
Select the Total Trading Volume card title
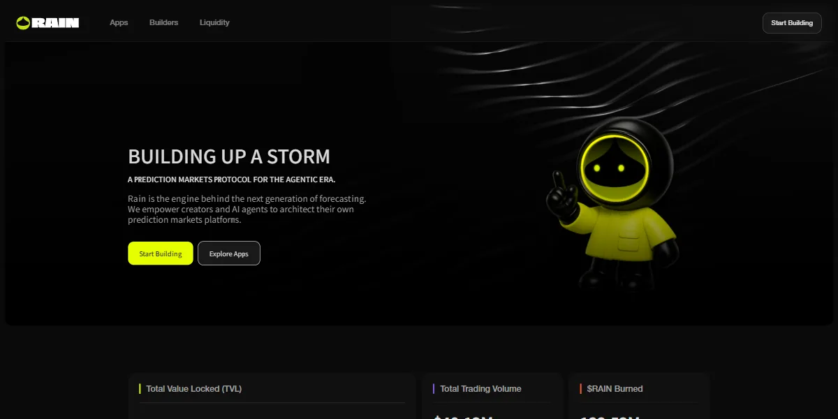(x=480, y=389)
